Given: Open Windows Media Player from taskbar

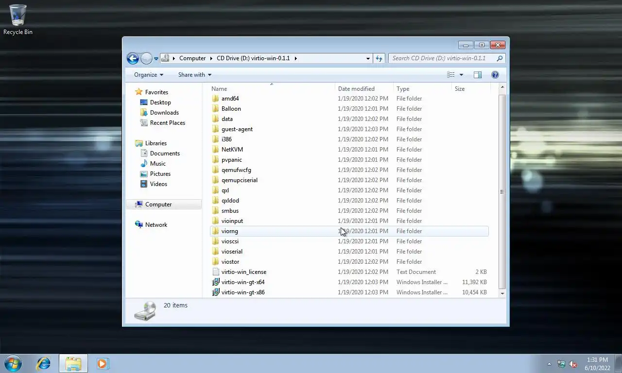Looking at the screenshot, I should (103, 363).
